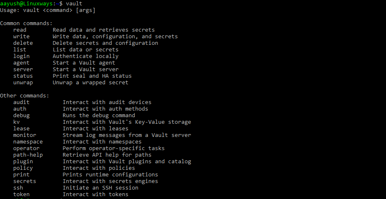Screen dimensions: 386x199
Task: Click the 'ssh' command entry
Action: pyautogui.click(x=18, y=188)
